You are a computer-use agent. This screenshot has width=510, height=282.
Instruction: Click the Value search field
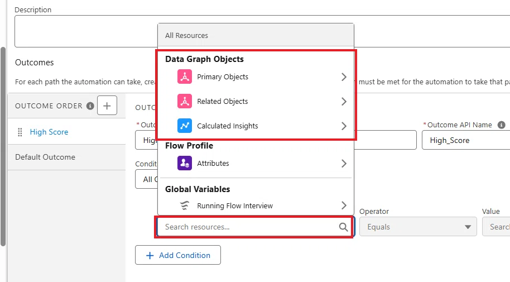496,227
